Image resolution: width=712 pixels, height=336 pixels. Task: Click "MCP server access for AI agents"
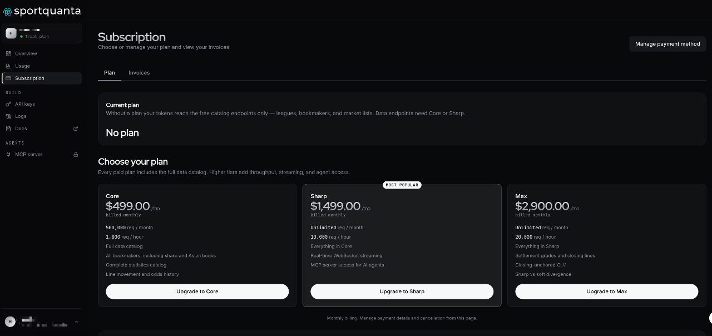pyautogui.click(x=347, y=265)
